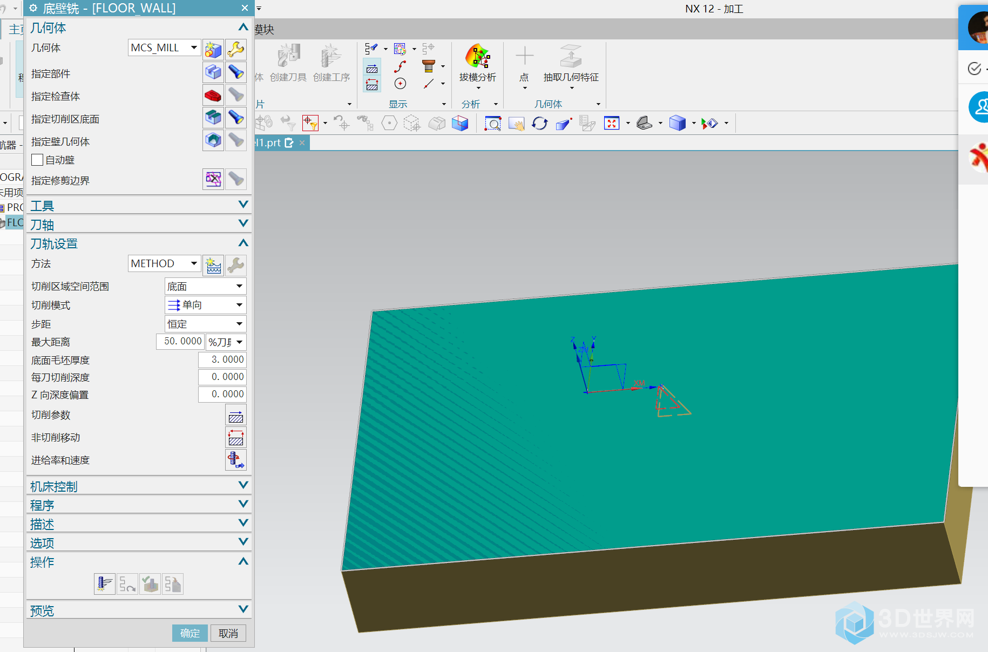Click the List tool path icon
This screenshot has height=652, width=988.
pyautogui.click(x=173, y=584)
